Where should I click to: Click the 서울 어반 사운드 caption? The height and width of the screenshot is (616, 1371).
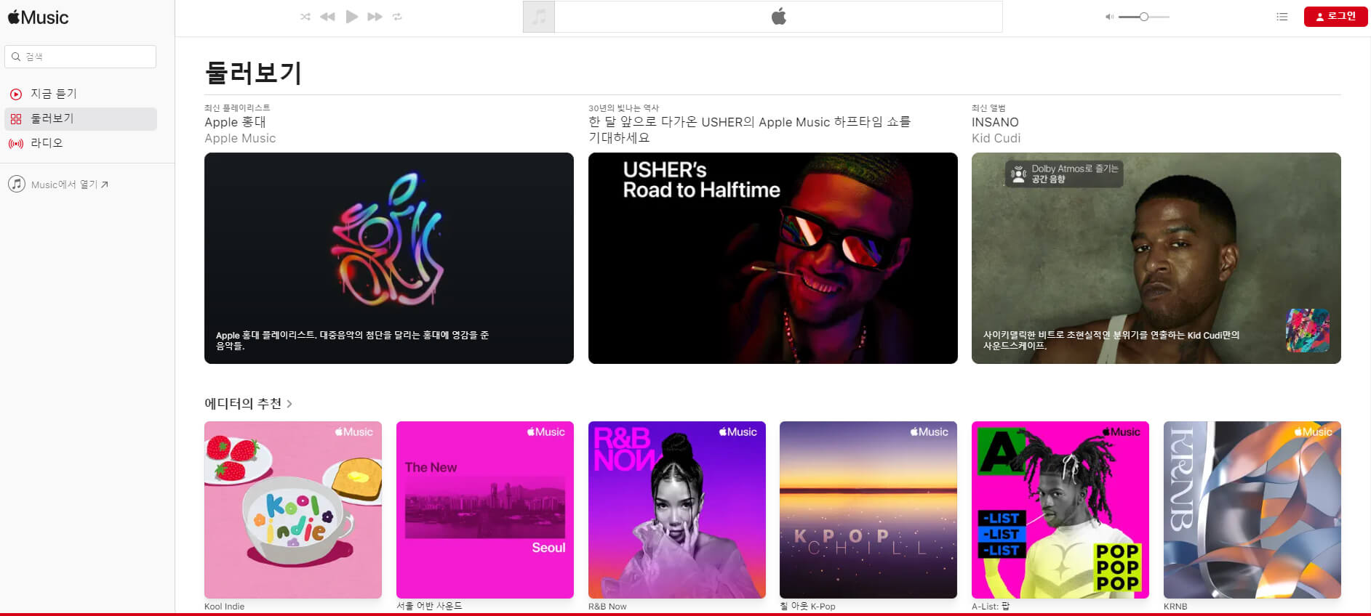coord(429,606)
